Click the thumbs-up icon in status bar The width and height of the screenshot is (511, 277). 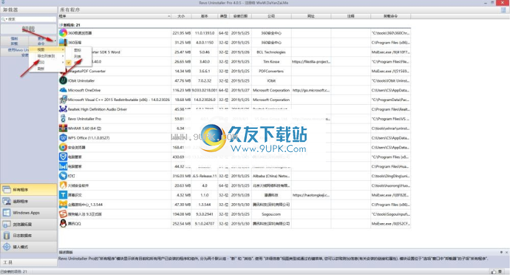point(494,272)
